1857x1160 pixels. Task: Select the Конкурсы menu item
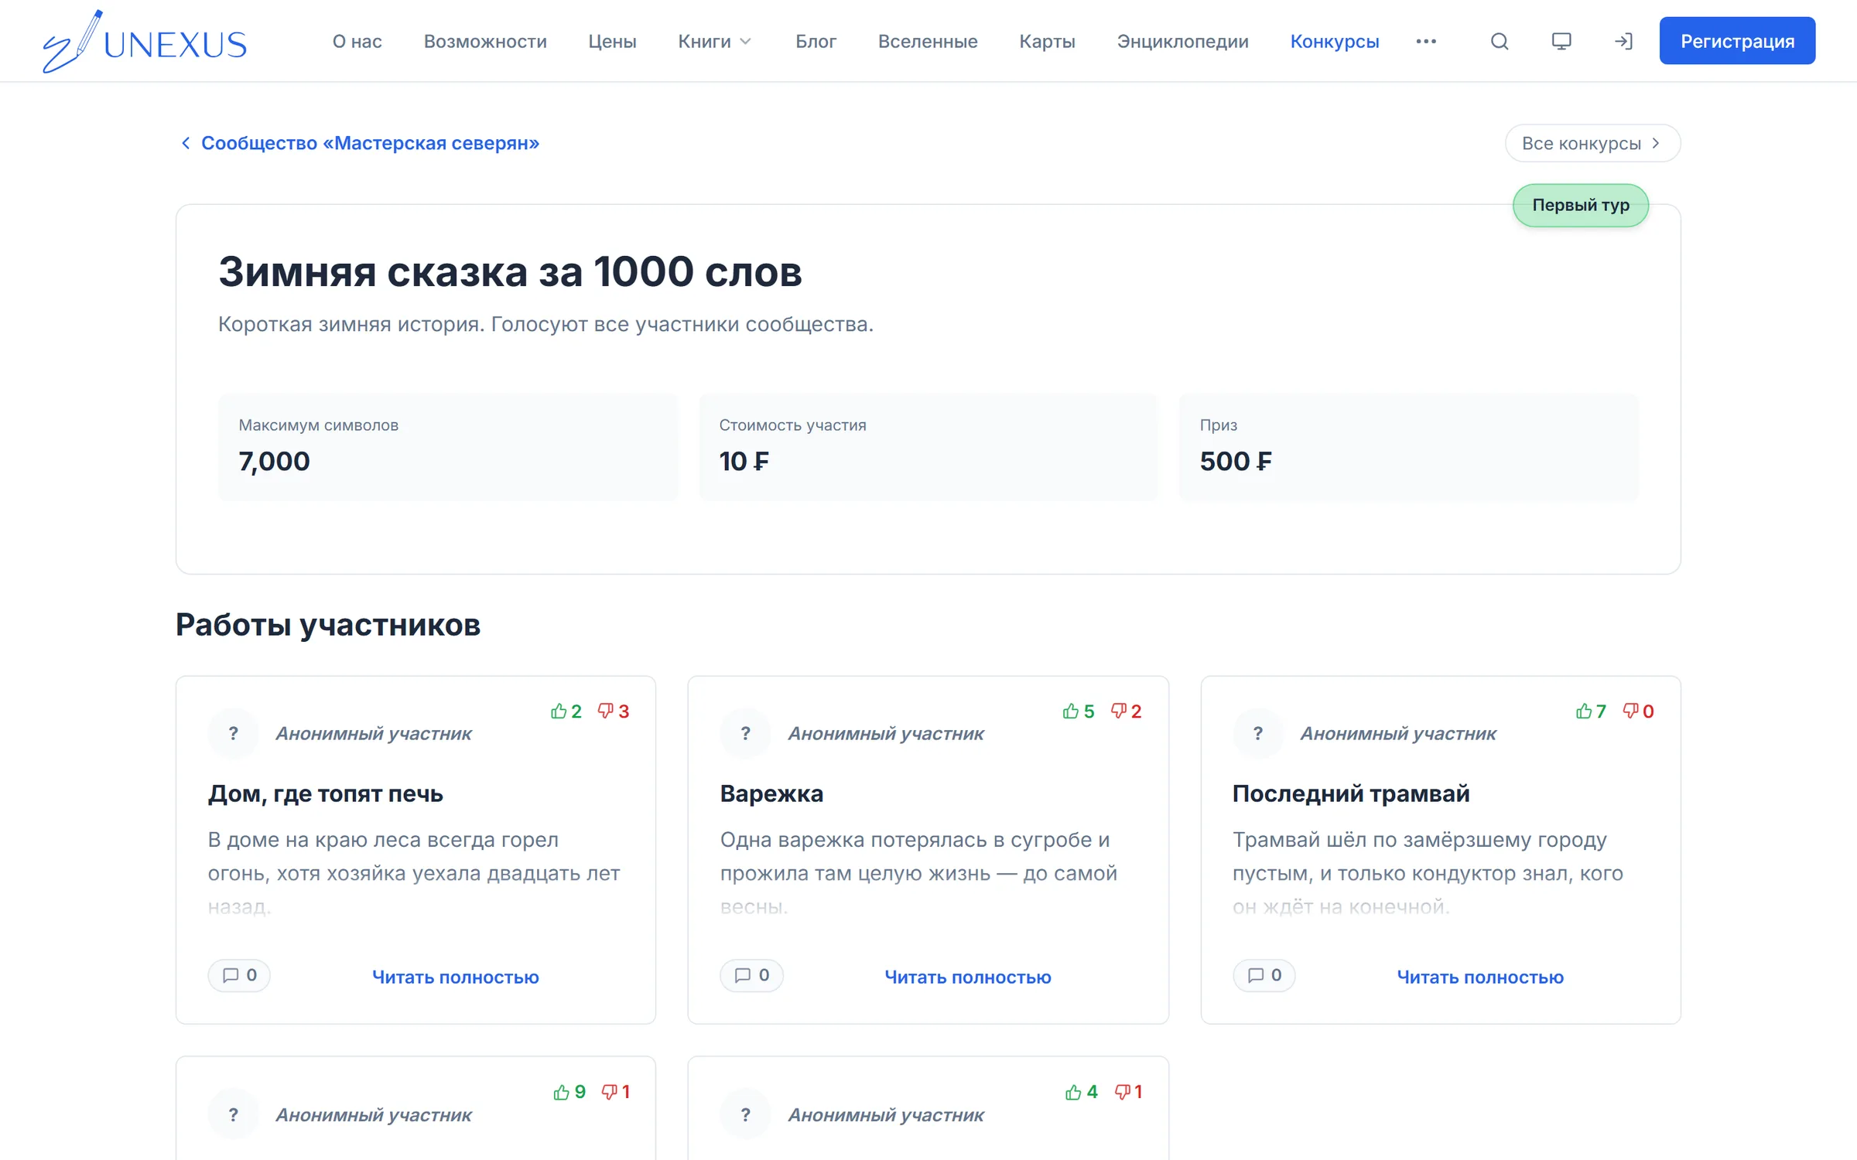(1335, 41)
